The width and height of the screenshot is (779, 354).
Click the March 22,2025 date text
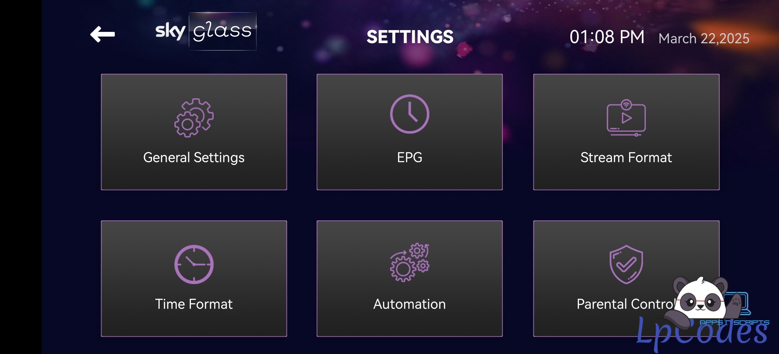(x=704, y=39)
